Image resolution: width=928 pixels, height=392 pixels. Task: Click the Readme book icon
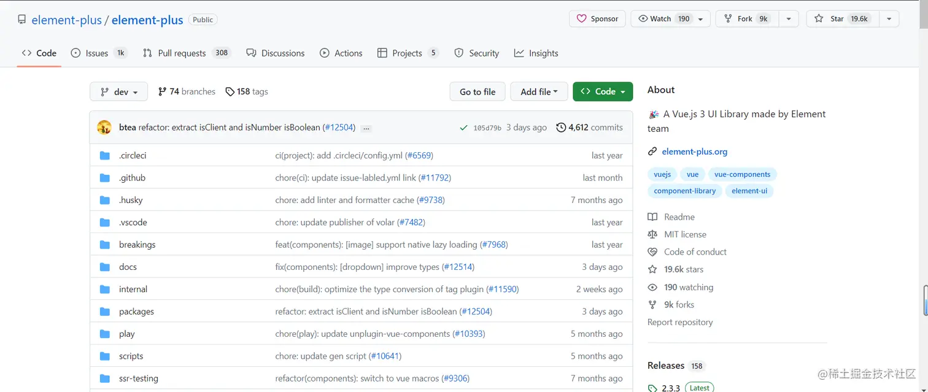652,217
